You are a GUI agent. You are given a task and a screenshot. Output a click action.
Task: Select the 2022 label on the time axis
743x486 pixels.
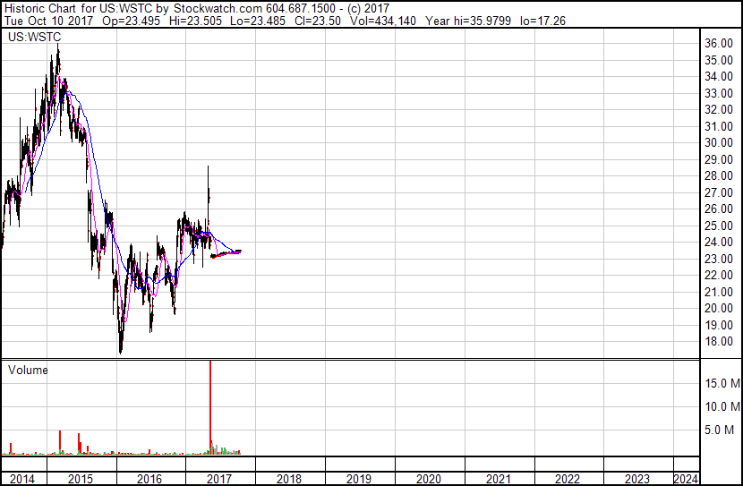tap(568, 479)
